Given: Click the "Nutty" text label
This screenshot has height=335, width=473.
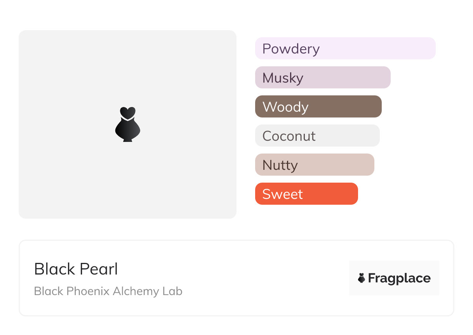Looking at the screenshot, I should click(280, 165).
